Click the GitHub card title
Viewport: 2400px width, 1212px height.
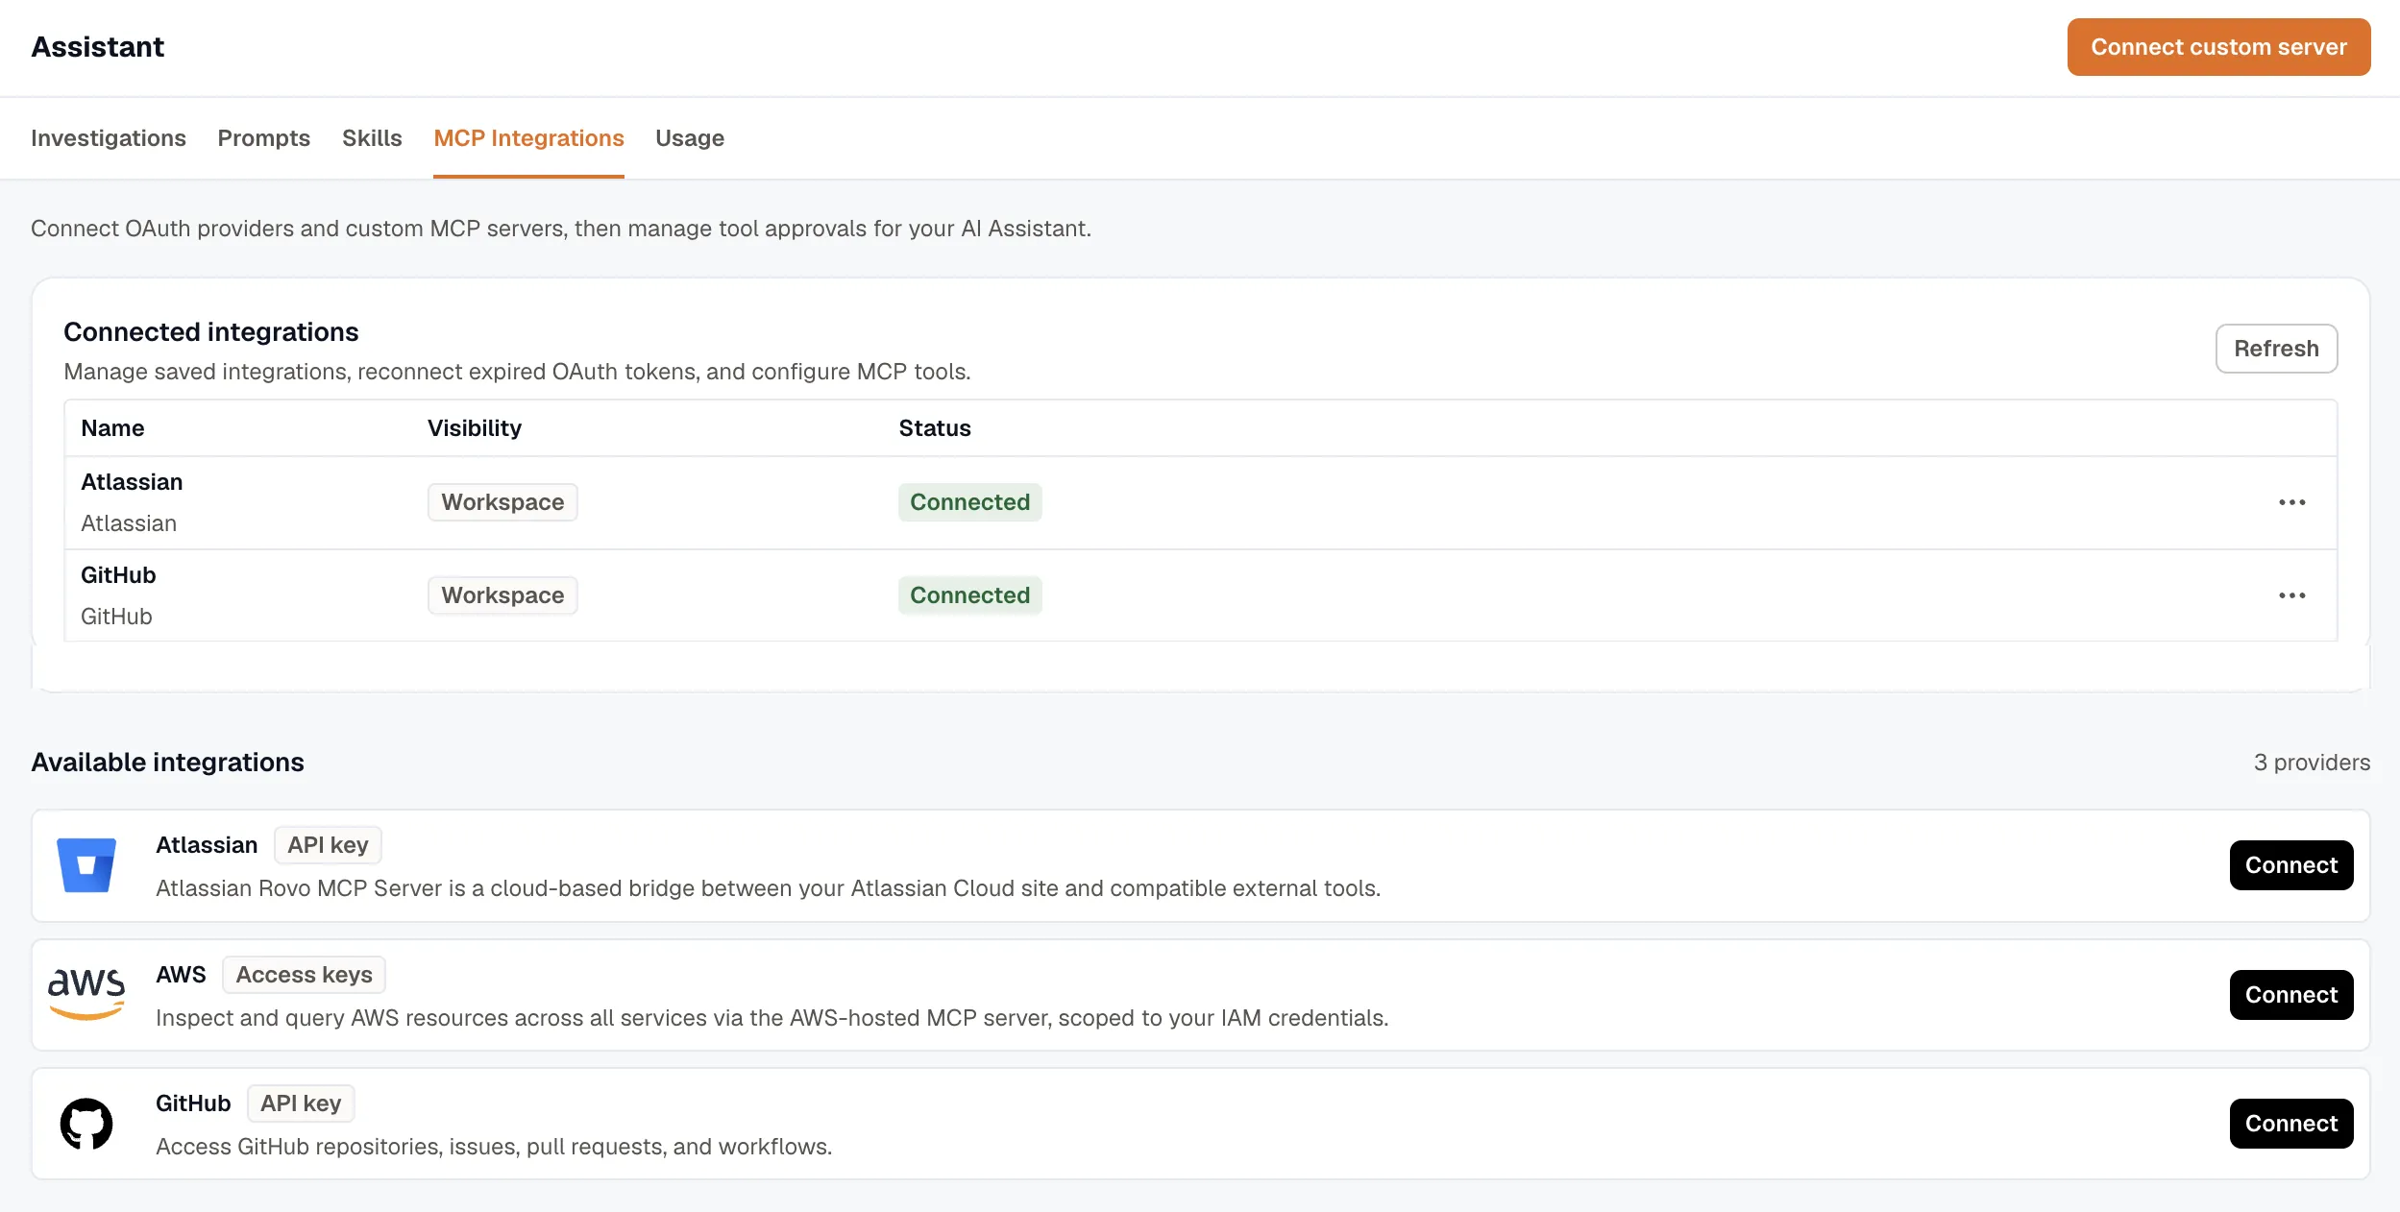[x=193, y=1103]
